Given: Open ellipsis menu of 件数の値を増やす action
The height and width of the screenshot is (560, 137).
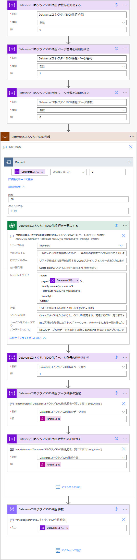Looking at the screenshot, I should pos(125,439).
